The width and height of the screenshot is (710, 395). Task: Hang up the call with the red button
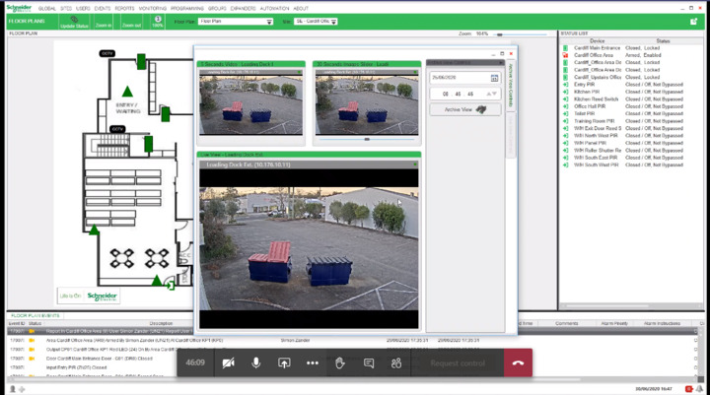point(518,362)
